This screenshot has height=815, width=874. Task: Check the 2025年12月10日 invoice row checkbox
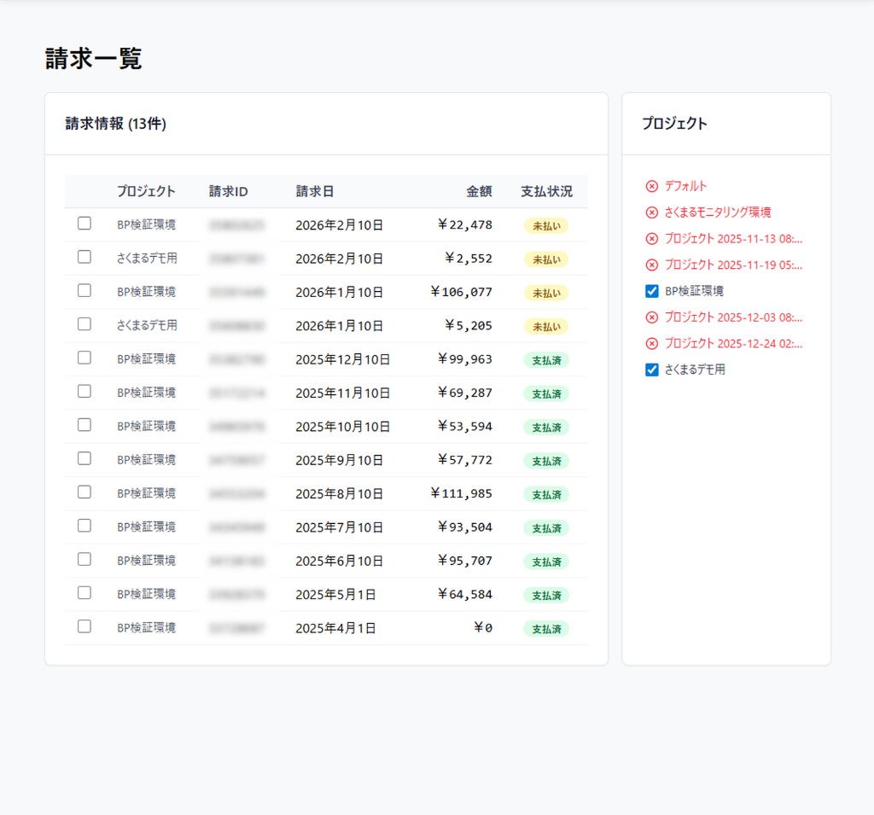click(x=84, y=358)
